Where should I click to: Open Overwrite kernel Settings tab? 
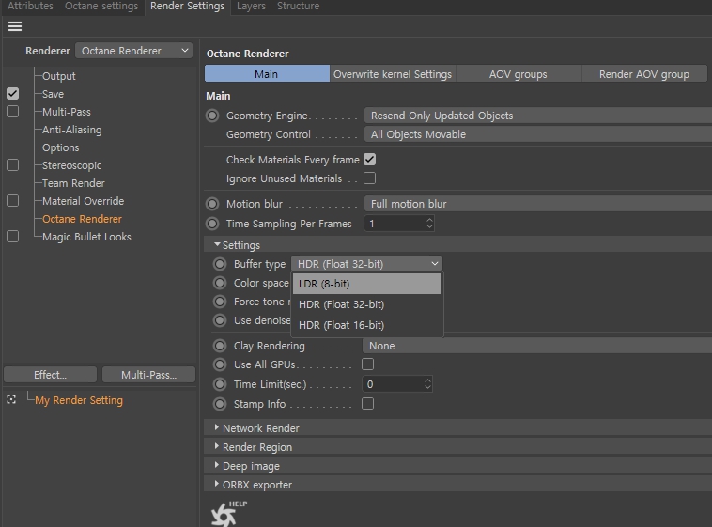[x=393, y=74]
